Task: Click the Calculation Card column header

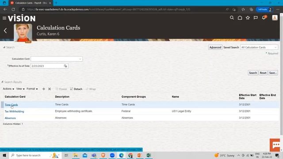Action: (15, 97)
